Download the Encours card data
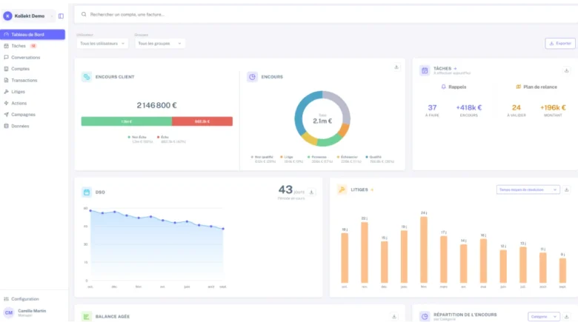Viewport: 578px width, 325px height. tap(396, 67)
